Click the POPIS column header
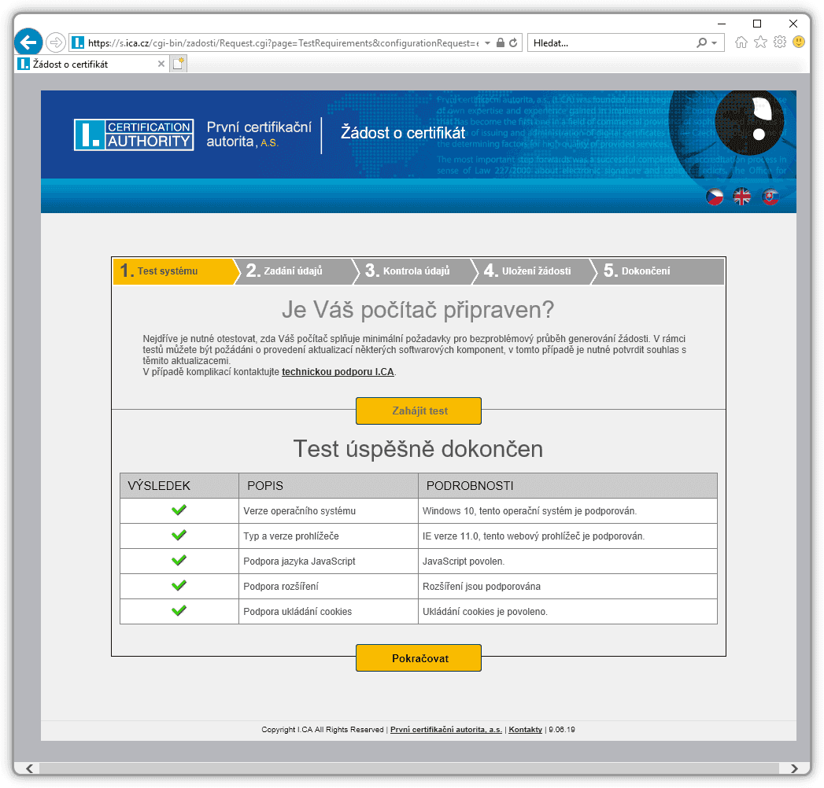The height and width of the screenshot is (788, 824). tap(328, 485)
